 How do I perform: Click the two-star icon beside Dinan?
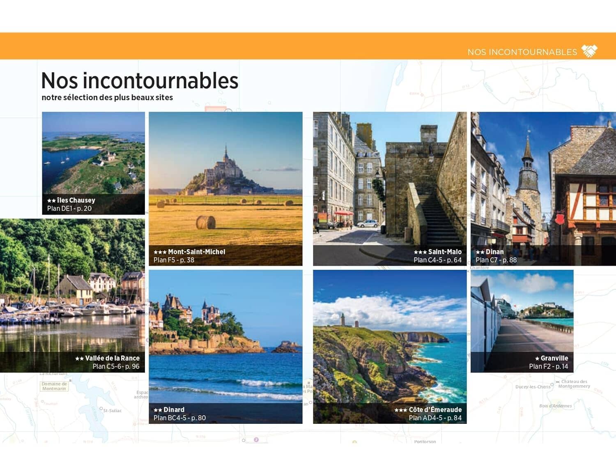coord(480,251)
